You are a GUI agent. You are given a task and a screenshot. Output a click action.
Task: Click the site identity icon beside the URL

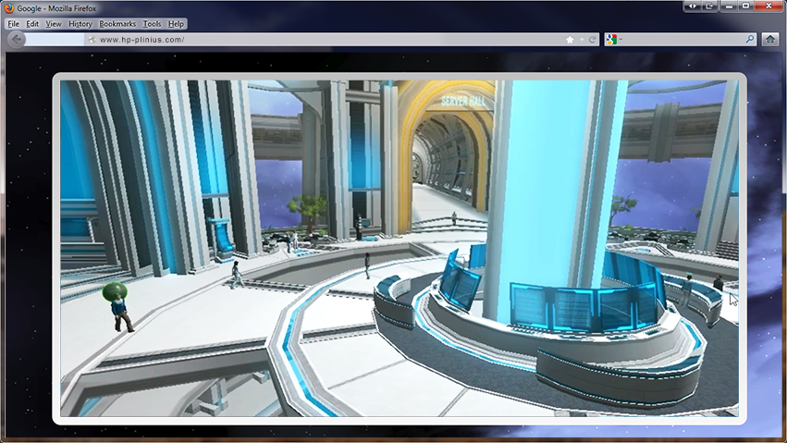tap(92, 40)
